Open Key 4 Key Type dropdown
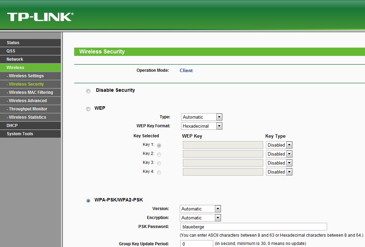The image size is (365, 247). (279, 172)
